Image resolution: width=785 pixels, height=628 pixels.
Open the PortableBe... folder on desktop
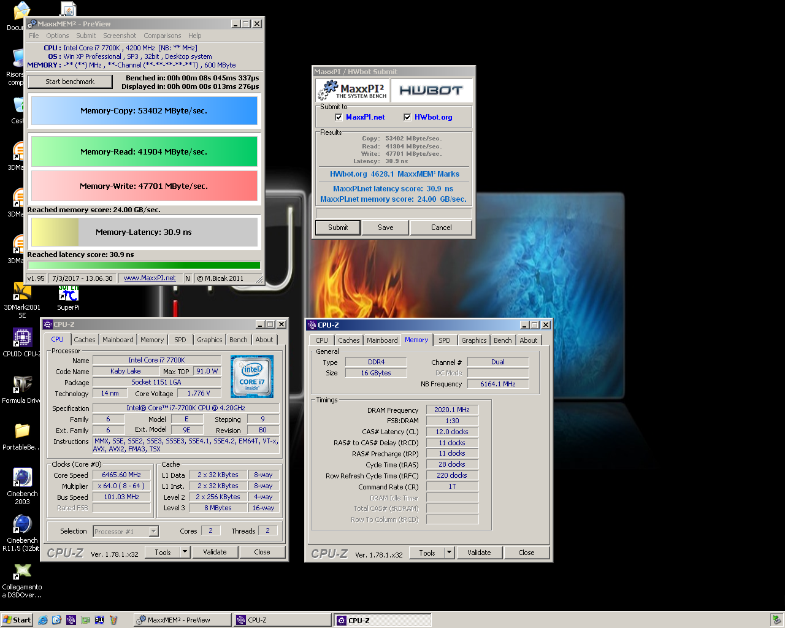pos(22,436)
